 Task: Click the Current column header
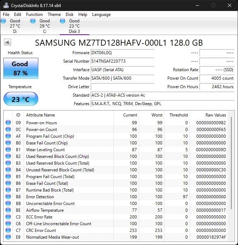click(x=126, y=115)
